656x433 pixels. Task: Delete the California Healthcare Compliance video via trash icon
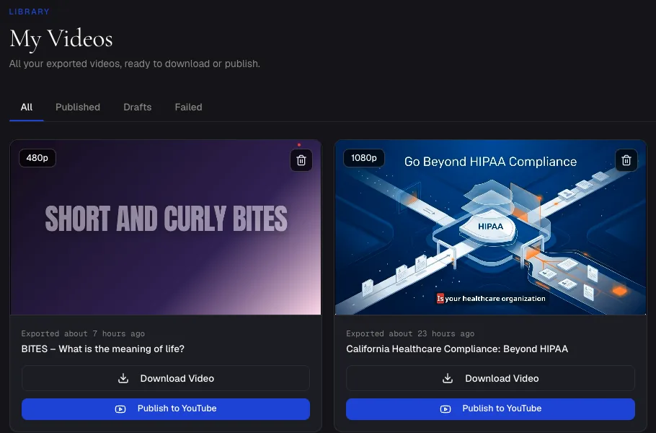tap(626, 160)
